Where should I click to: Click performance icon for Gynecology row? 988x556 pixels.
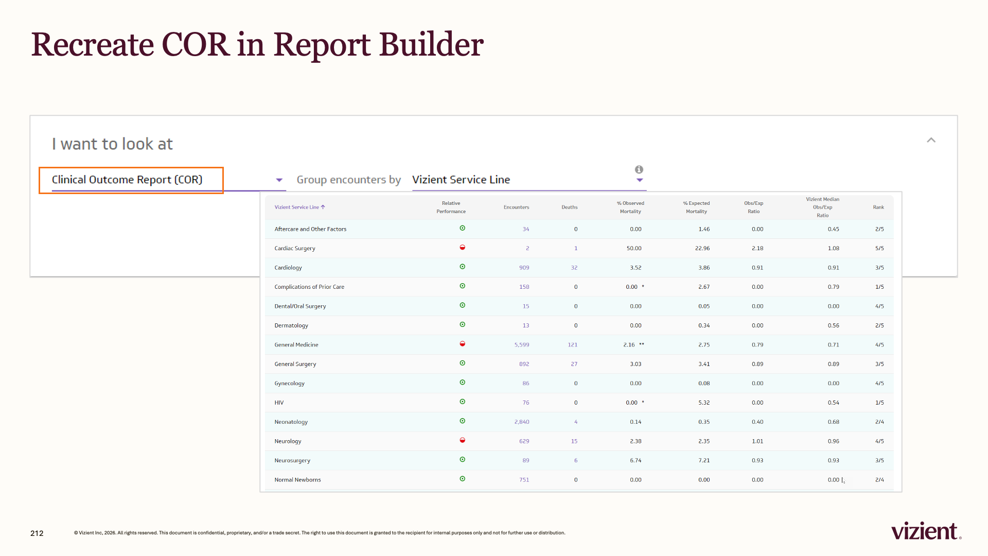coord(462,383)
